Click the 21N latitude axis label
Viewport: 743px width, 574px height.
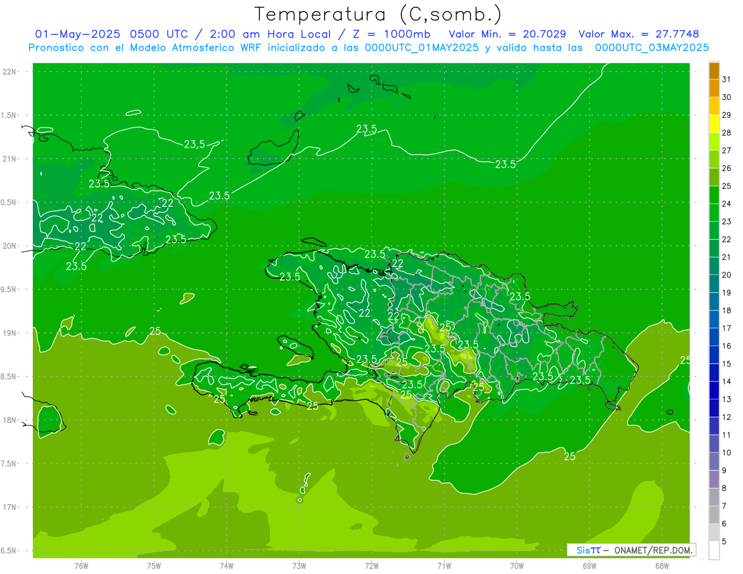10,159
